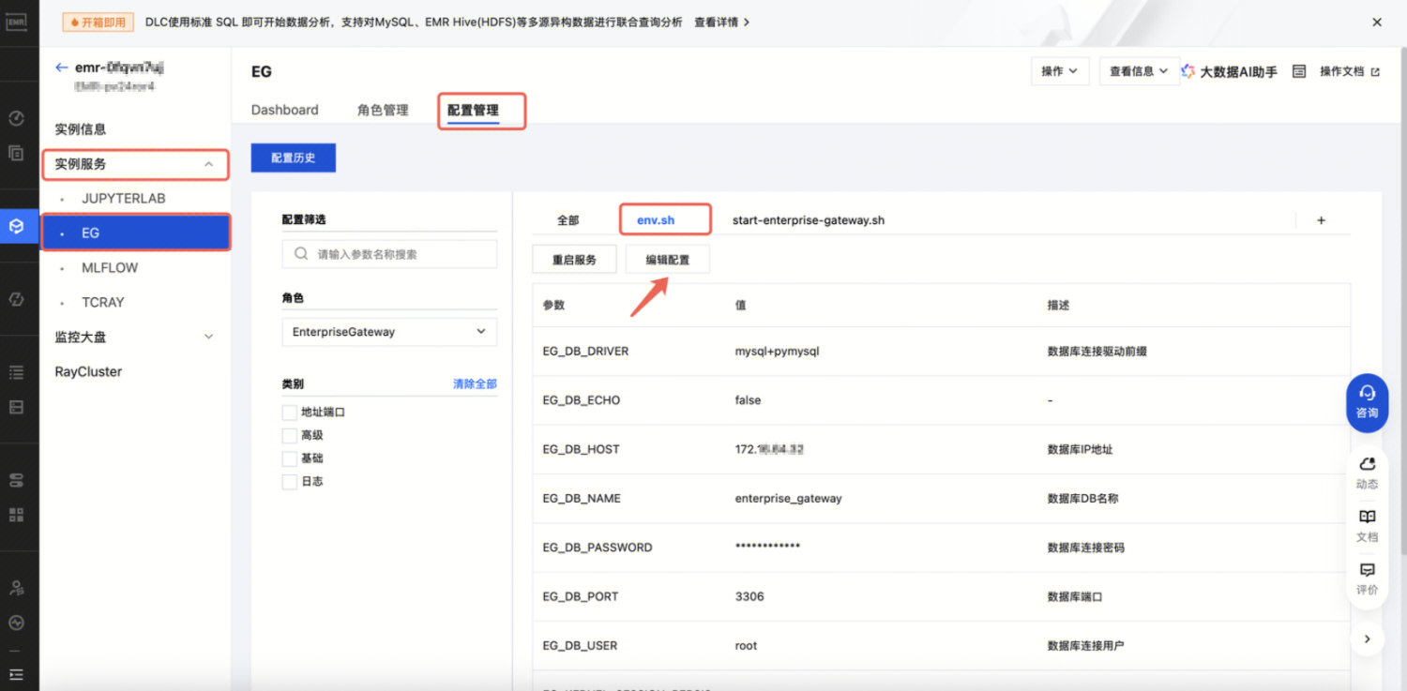Open the pulse monitor icon in dark sidebar
The image size is (1407, 691).
pos(16,623)
